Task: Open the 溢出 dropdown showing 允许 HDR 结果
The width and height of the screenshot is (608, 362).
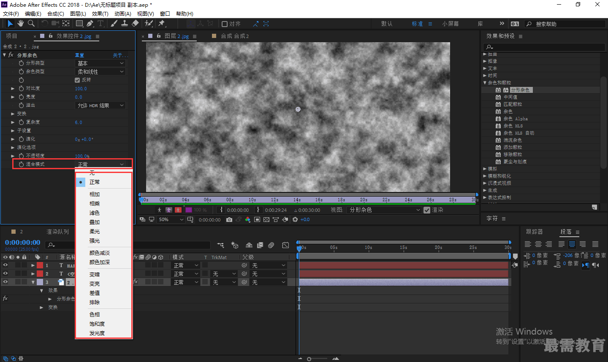Action: (x=100, y=105)
